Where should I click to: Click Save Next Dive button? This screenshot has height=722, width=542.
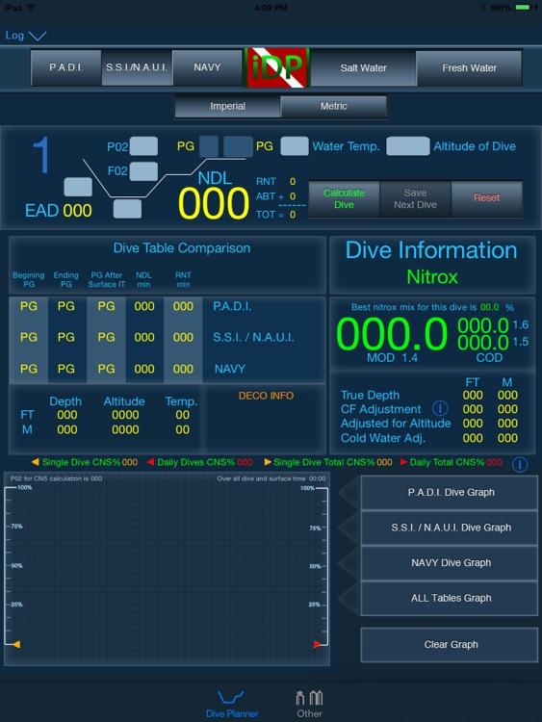415,199
